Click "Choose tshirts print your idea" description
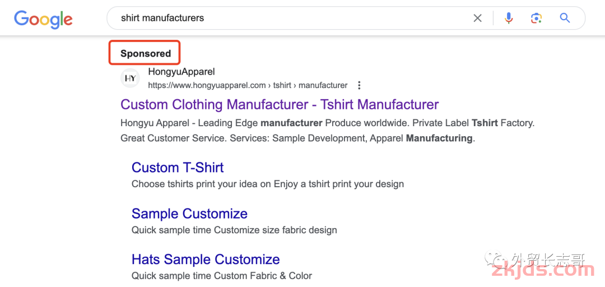The height and width of the screenshot is (287, 605). pyautogui.click(x=268, y=184)
